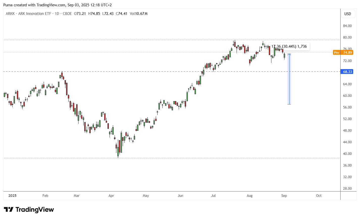Viewport: 360px width, 219px height.
Task: Click the Puma created with TradingView.com caption
Action: point(58,5)
